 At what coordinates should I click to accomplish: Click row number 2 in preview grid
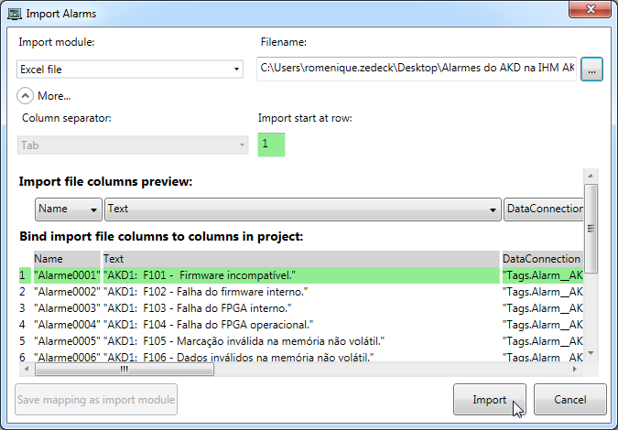click(23, 292)
